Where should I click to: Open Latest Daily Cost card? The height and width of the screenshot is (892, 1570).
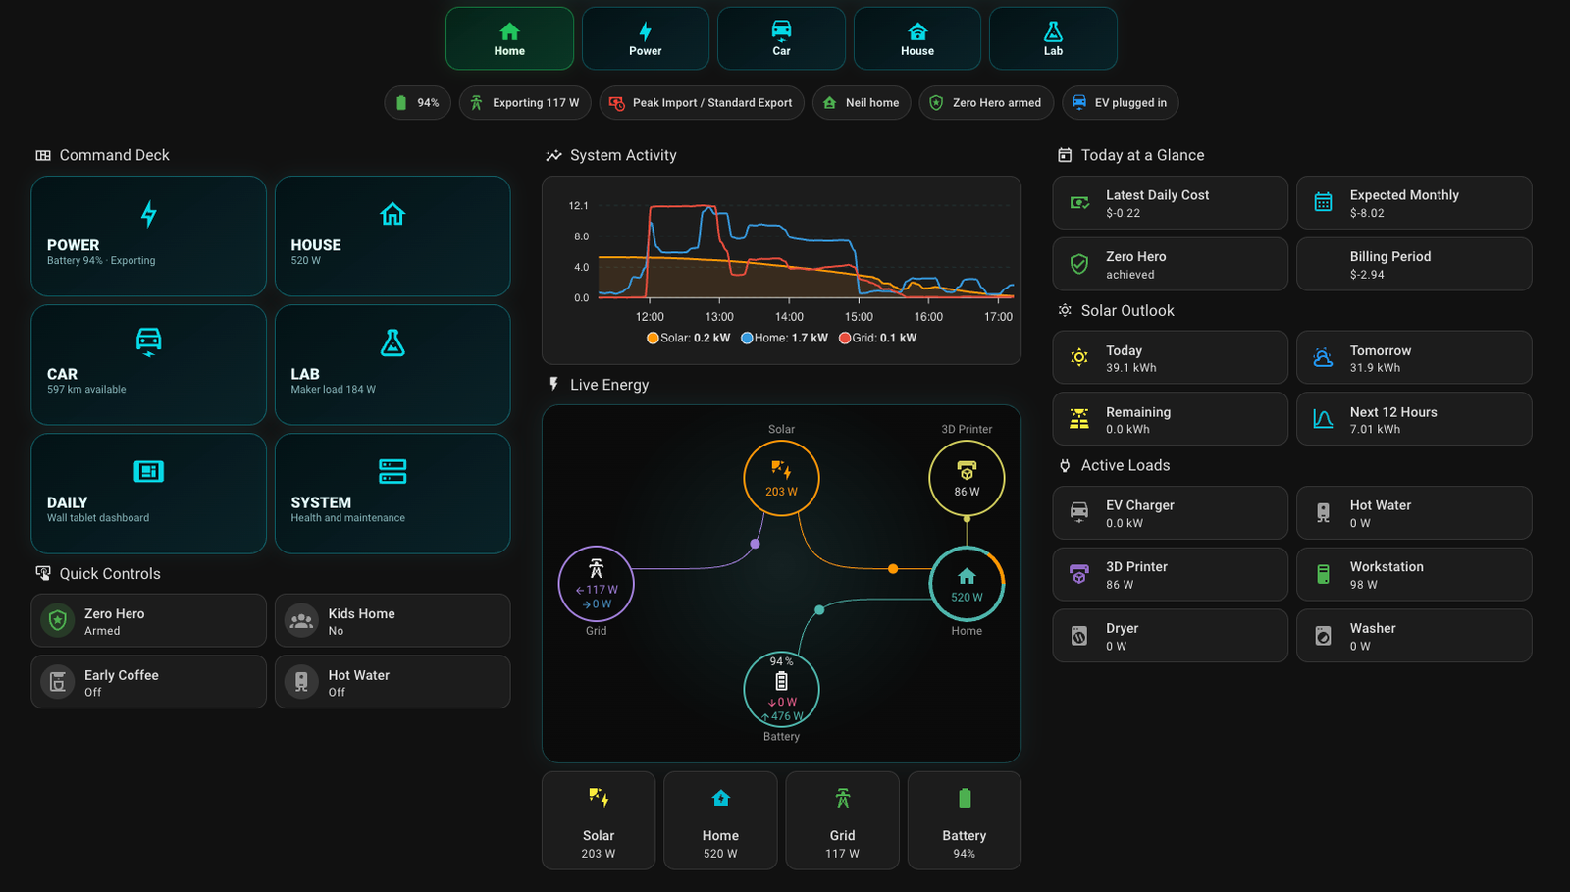1170,203
